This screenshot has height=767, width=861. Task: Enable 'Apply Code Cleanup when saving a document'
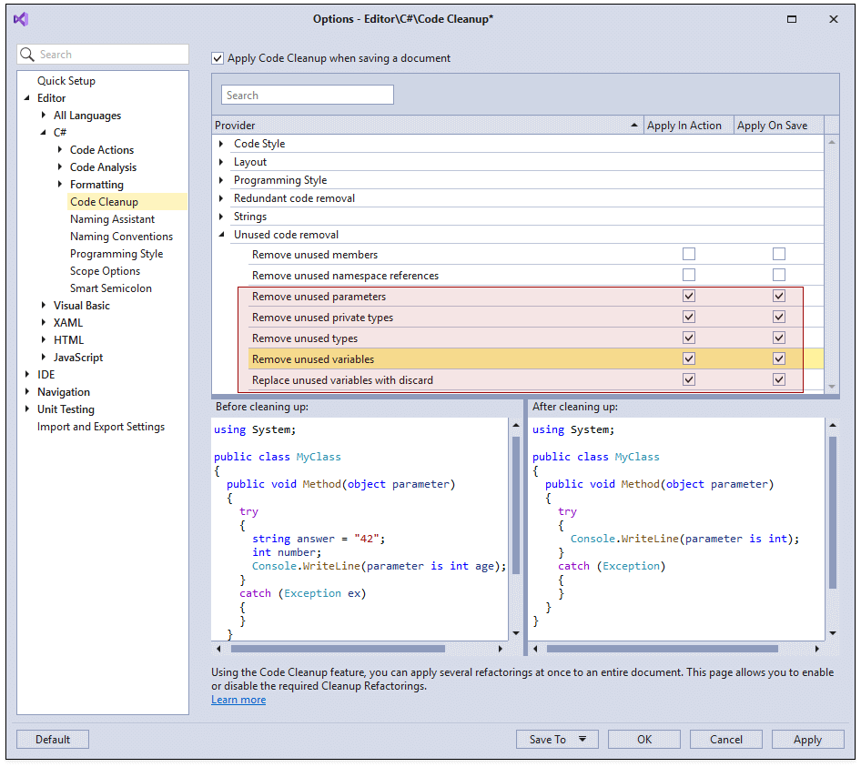[x=218, y=57]
